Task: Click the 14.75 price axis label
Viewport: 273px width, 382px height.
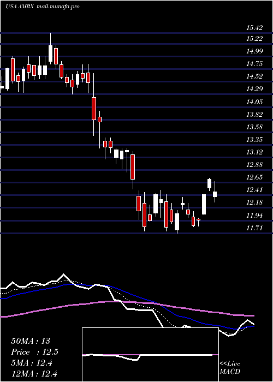Action: click(254, 64)
